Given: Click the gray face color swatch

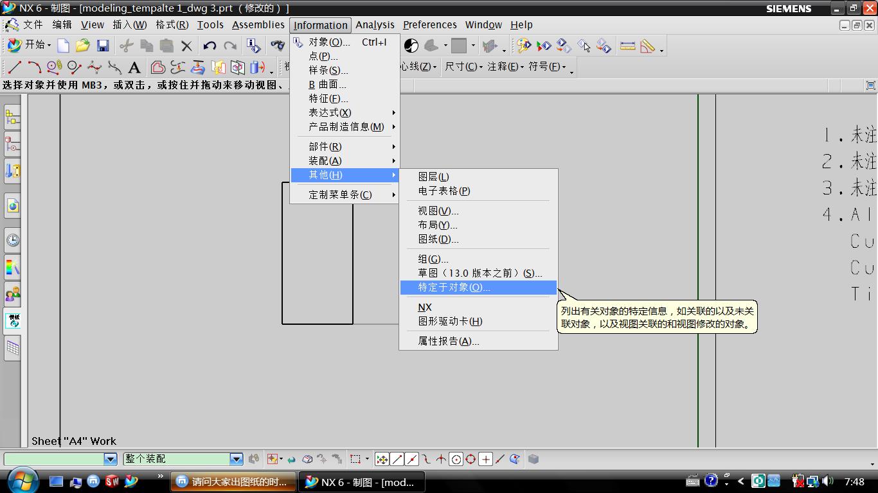Looking at the screenshot, I should [458, 46].
